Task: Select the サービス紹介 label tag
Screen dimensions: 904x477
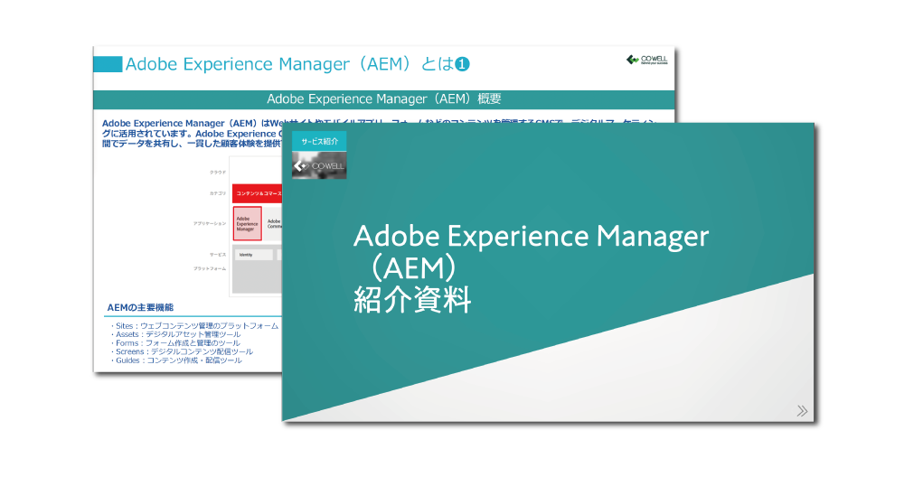Action: [x=319, y=141]
